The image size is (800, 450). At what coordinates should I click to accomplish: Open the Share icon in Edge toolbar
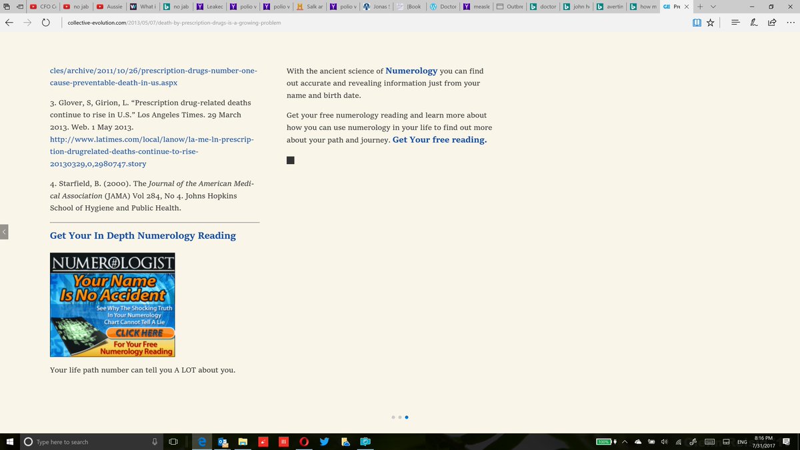[772, 22]
